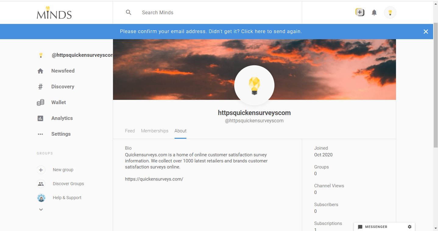Image resolution: width=438 pixels, height=231 pixels.
Task: Switch to the Memberships tab
Action: (155, 131)
